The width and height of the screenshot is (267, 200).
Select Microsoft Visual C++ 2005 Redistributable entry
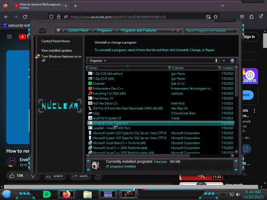(120, 148)
